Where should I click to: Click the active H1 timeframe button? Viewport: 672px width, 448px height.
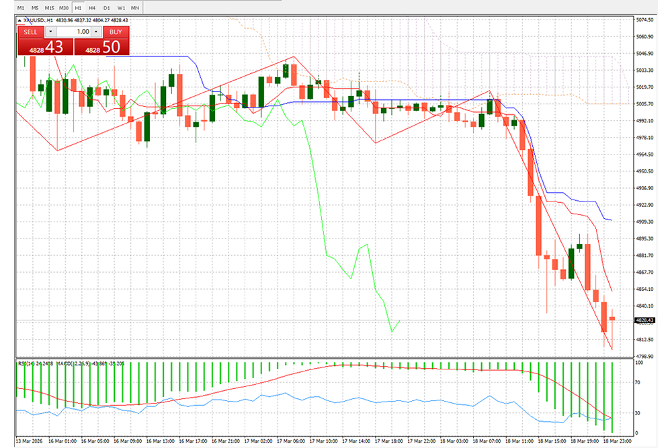[x=78, y=7]
